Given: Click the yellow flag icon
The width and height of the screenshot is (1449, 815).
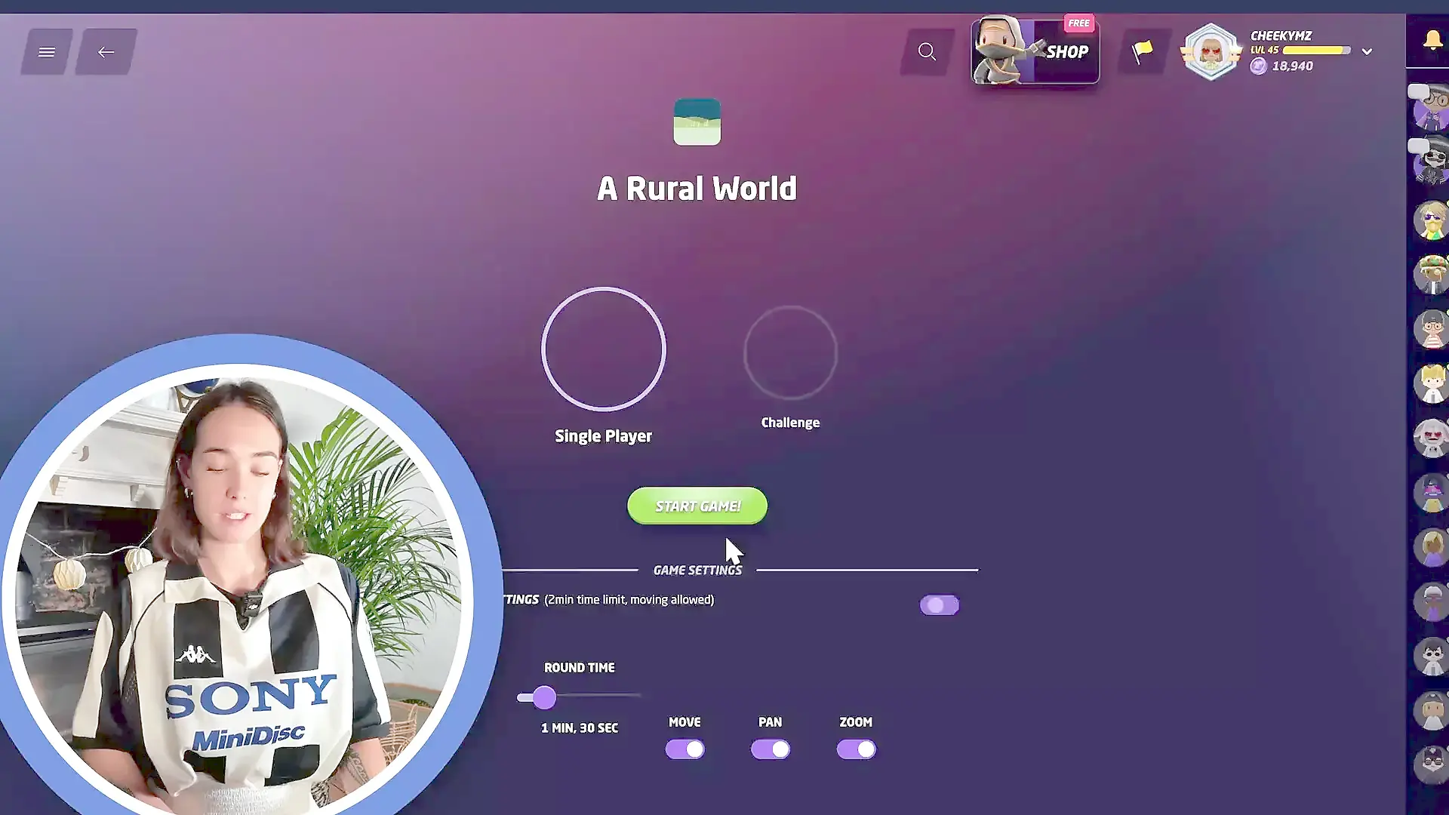Looking at the screenshot, I should (x=1143, y=51).
